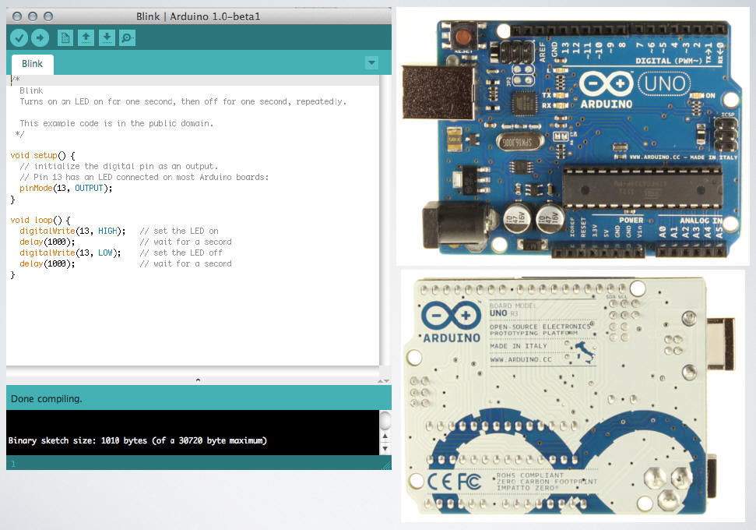The image size is (756, 530).
Task: Click the '// Pin 13 has an LED' comment
Action: point(144,177)
